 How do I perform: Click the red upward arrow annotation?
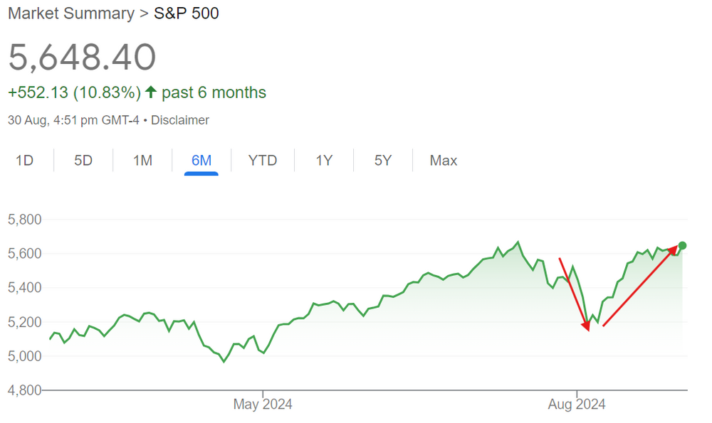(x=639, y=285)
